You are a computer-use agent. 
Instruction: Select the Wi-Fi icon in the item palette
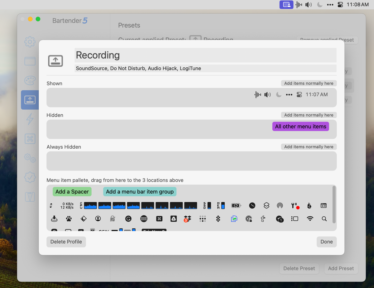[x=310, y=219]
